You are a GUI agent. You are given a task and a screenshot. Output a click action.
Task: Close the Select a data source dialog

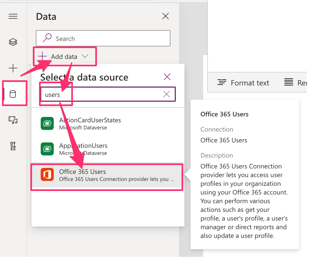pos(167,77)
